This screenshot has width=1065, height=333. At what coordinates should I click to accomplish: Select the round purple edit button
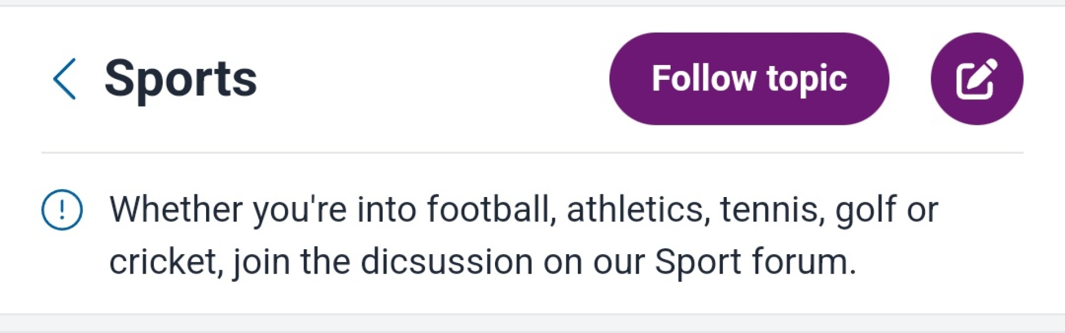tap(976, 79)
